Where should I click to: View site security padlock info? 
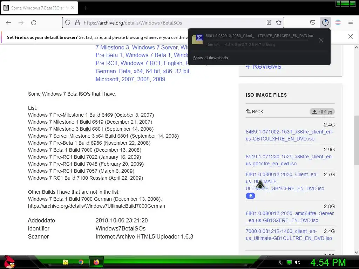coord(77,22)
